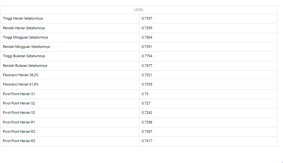This screenshot has width=283, height=163.
Task: Select Tinggi Mingguan Sebelumnya row label
Action: click(25, 37)
